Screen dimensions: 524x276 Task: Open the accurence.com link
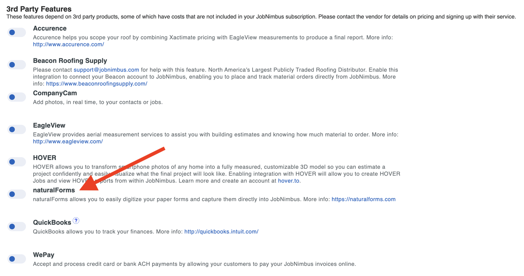[68, 44]
